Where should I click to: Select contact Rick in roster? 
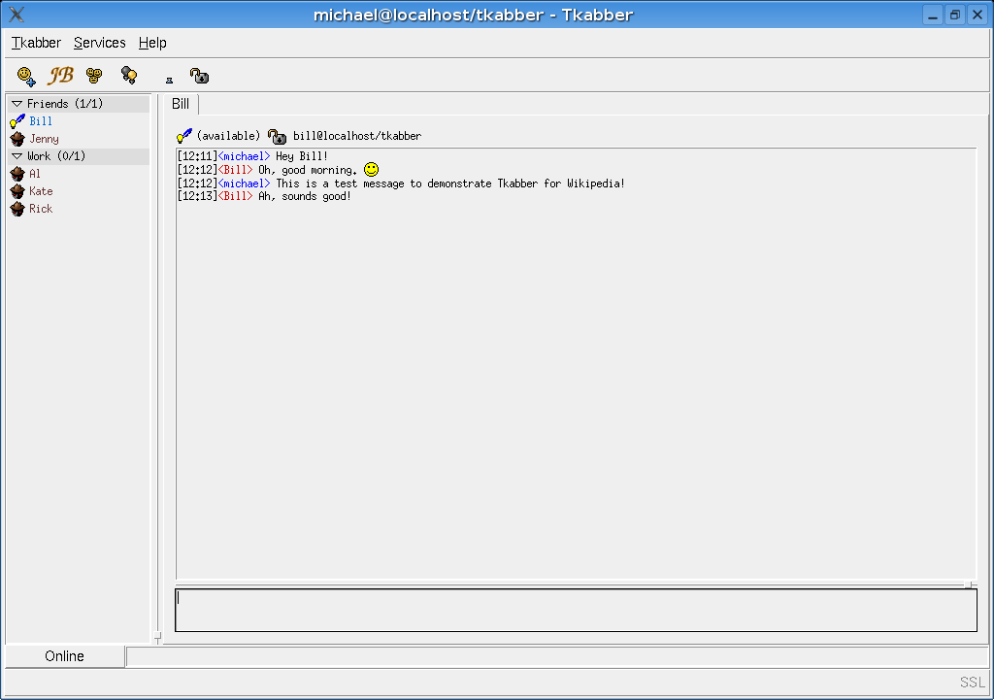(41, 209)
